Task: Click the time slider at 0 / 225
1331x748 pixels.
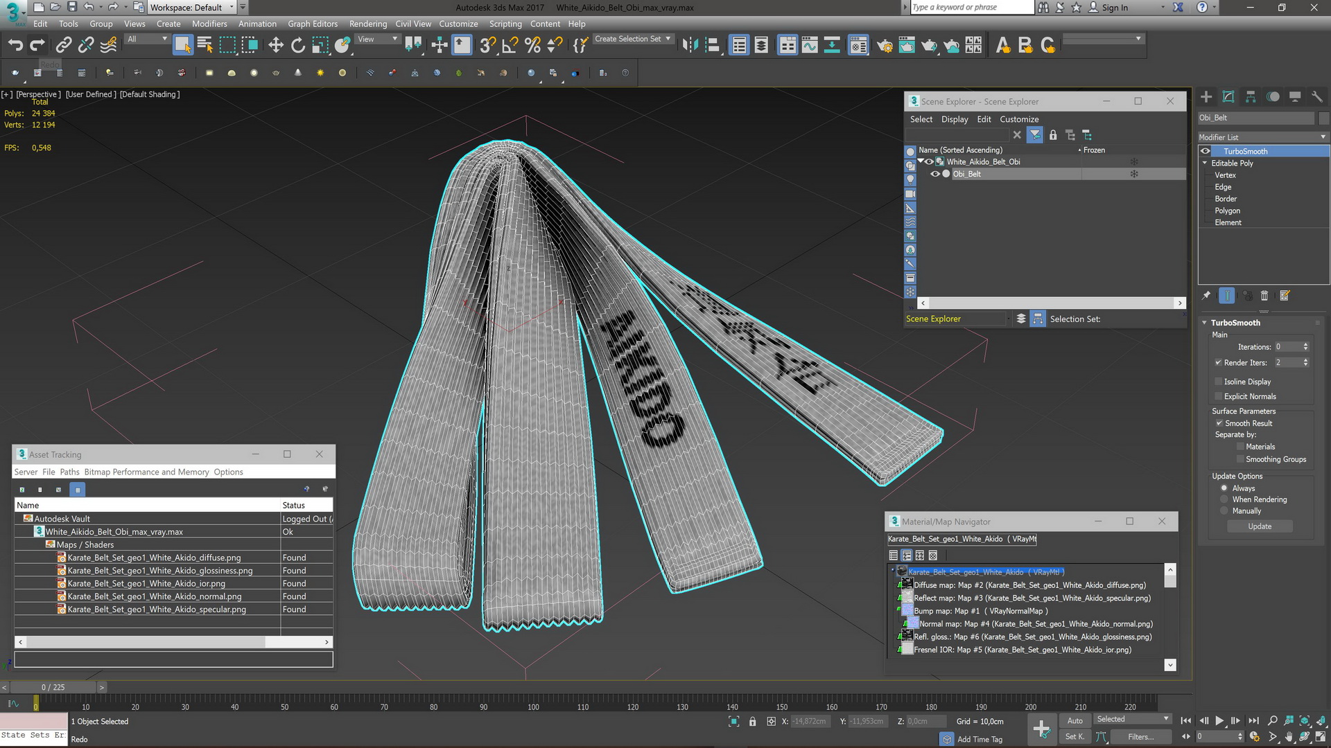Action: click(x=53, y=687)
